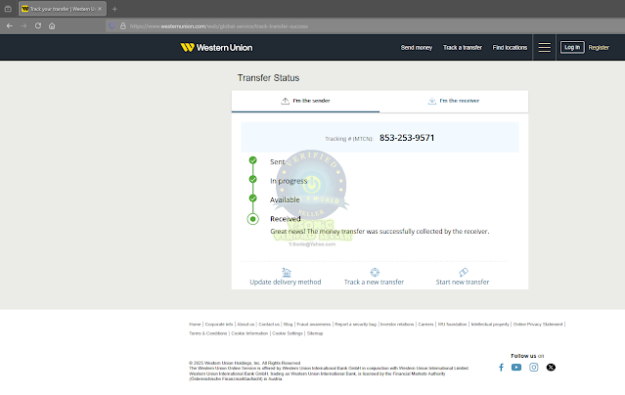This screenshot has height=395, width=625.
Task: Open the Report a security bug link
Action: click(356, 324)
